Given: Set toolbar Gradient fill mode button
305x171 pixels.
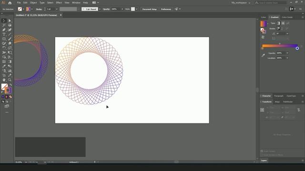Looking at the screenshot, I should pos(7,97).
